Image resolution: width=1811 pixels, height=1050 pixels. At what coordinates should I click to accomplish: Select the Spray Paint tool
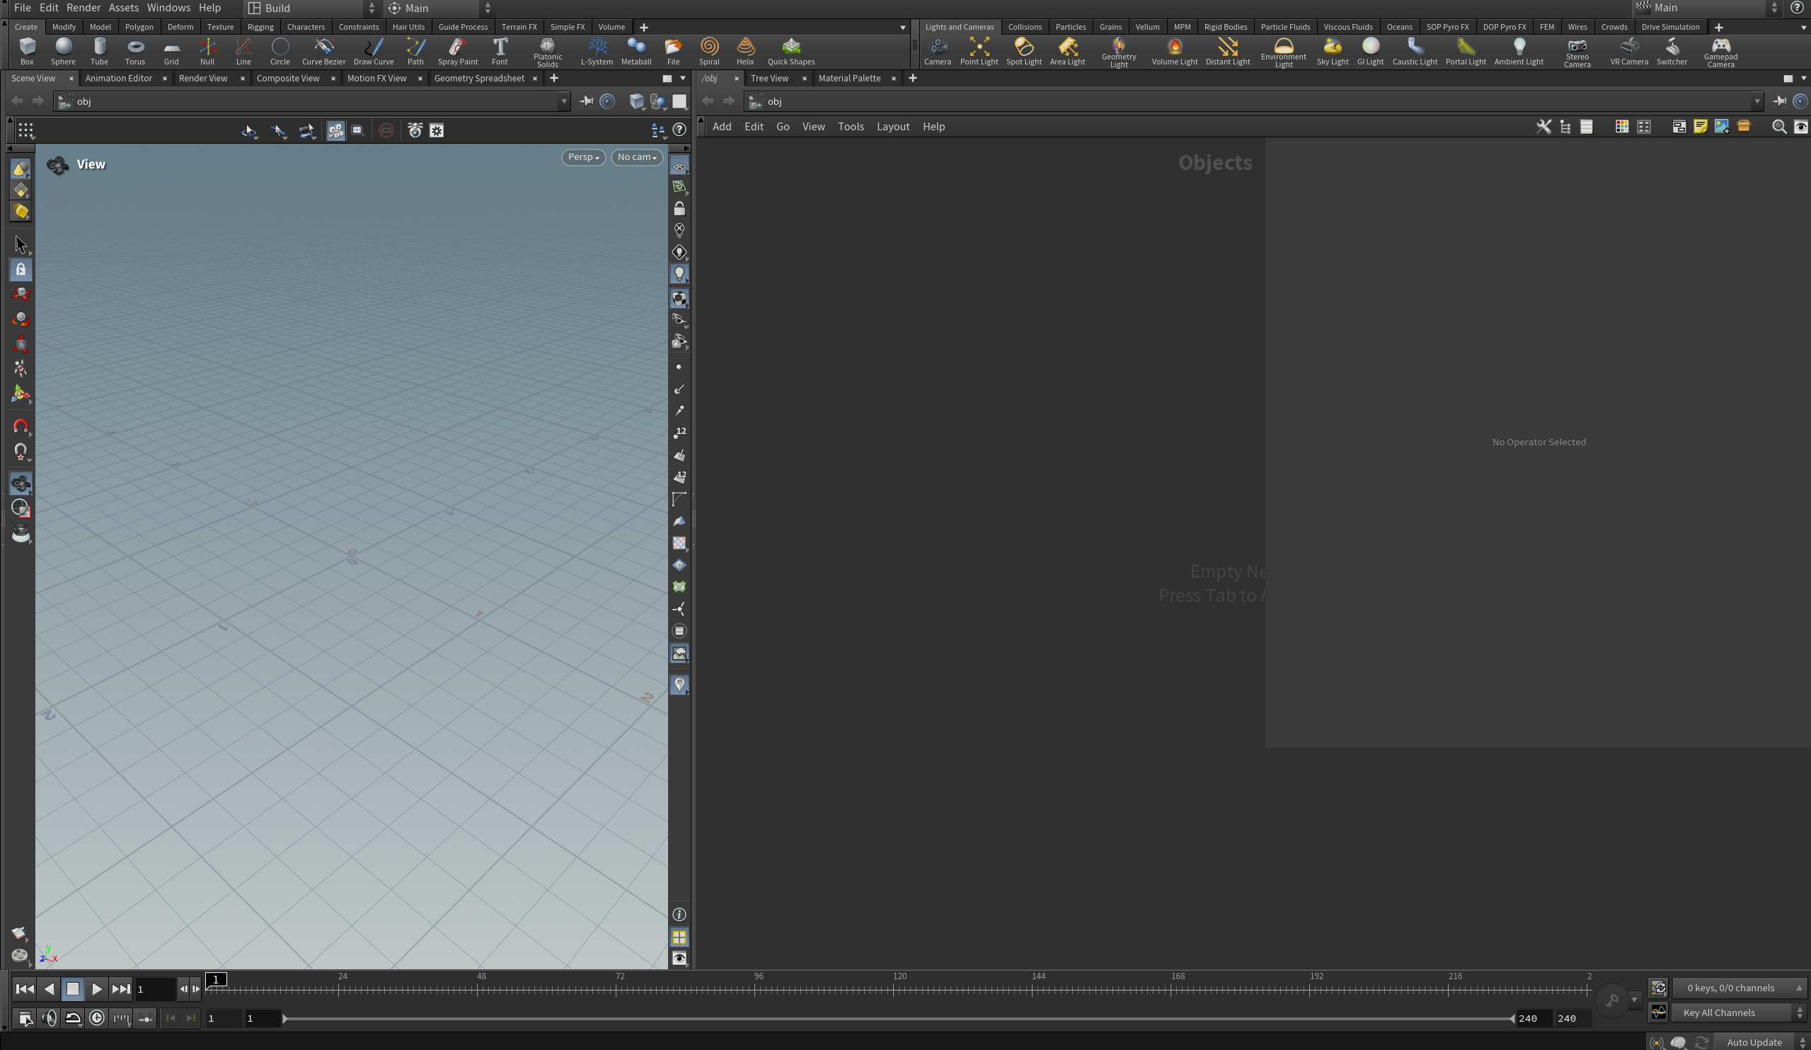[457, 51]
